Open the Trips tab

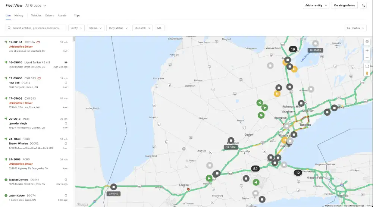pyautogui.click(x=77, y=16)
